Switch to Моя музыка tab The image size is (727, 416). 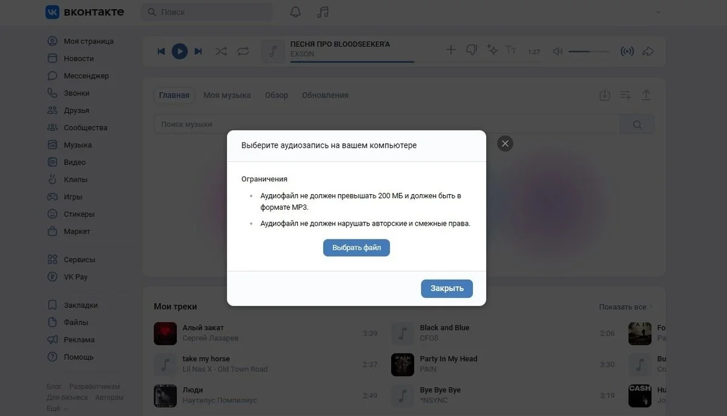(x=227, y=95)
